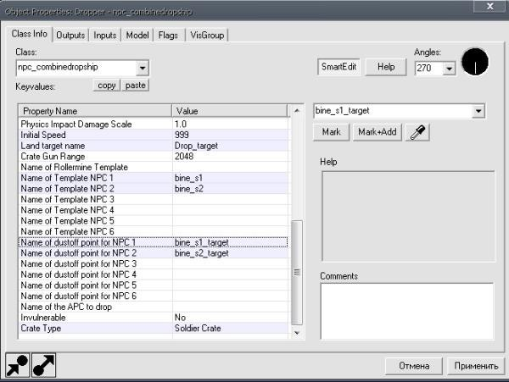
Task: Click the Применить apply button
Action: 476,366
